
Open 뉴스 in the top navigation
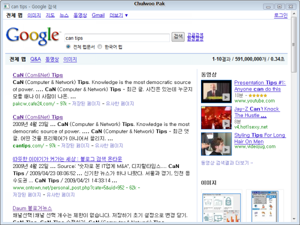point(64,15)
